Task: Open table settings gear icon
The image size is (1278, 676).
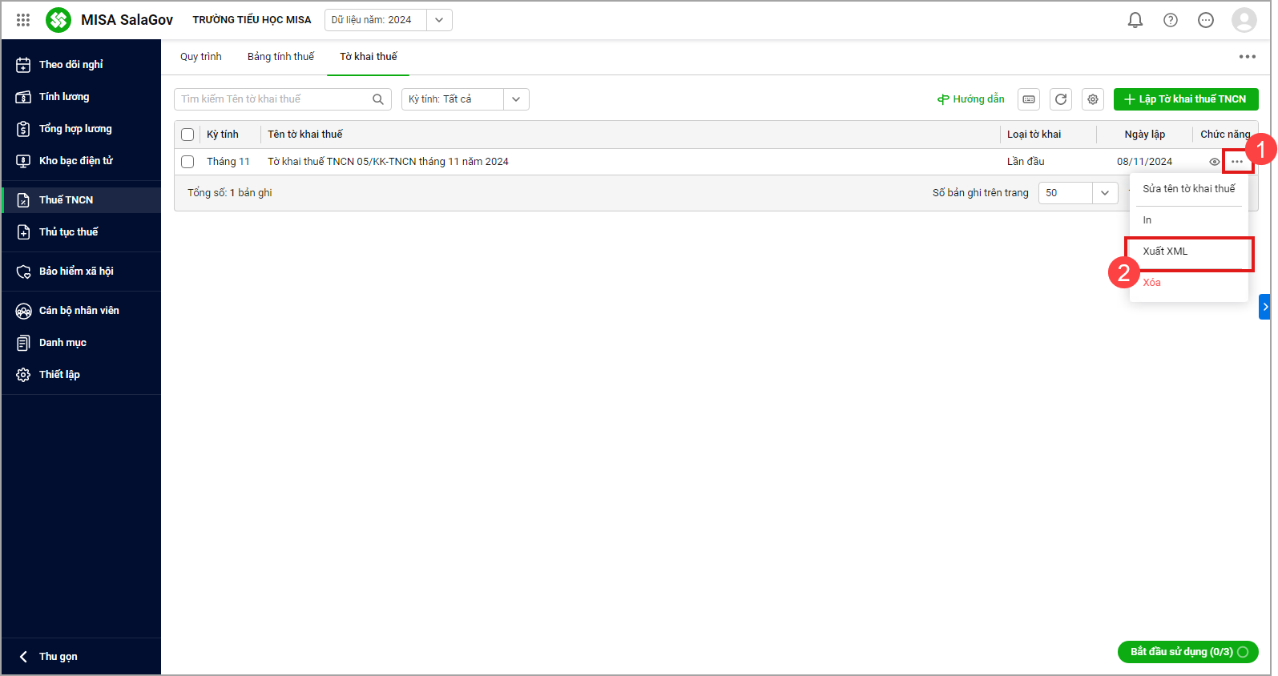Action: click(x=1093, y=99)
